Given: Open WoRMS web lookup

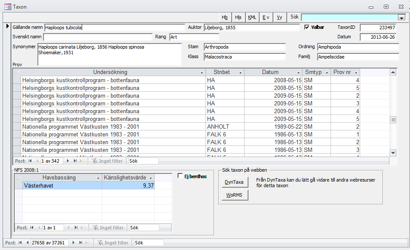Looking at the screenshot, I should pyautogui.click(x=234, y=195).
